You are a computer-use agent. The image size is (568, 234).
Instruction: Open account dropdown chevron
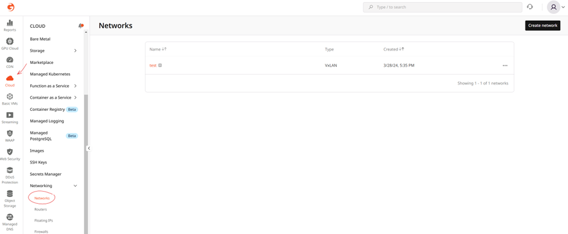[x=563, y=7]
